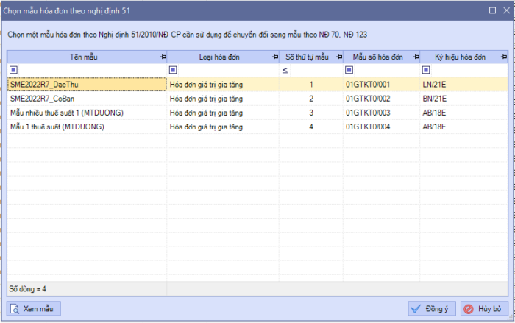The width and height of the screenshot is (515, 323).
Task: Click the Xem mẫu preview button
Action: (34, 308)
